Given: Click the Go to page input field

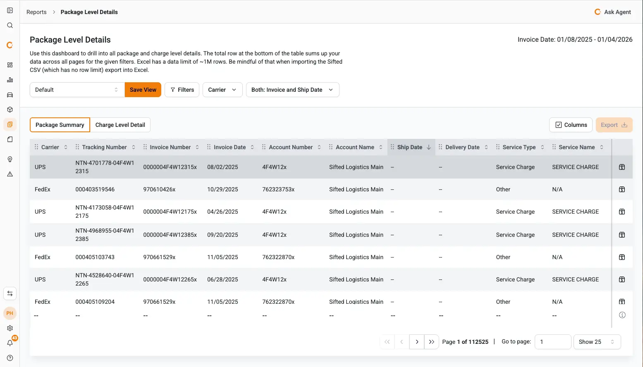Looking at the screenshot, I should point(552,342).
